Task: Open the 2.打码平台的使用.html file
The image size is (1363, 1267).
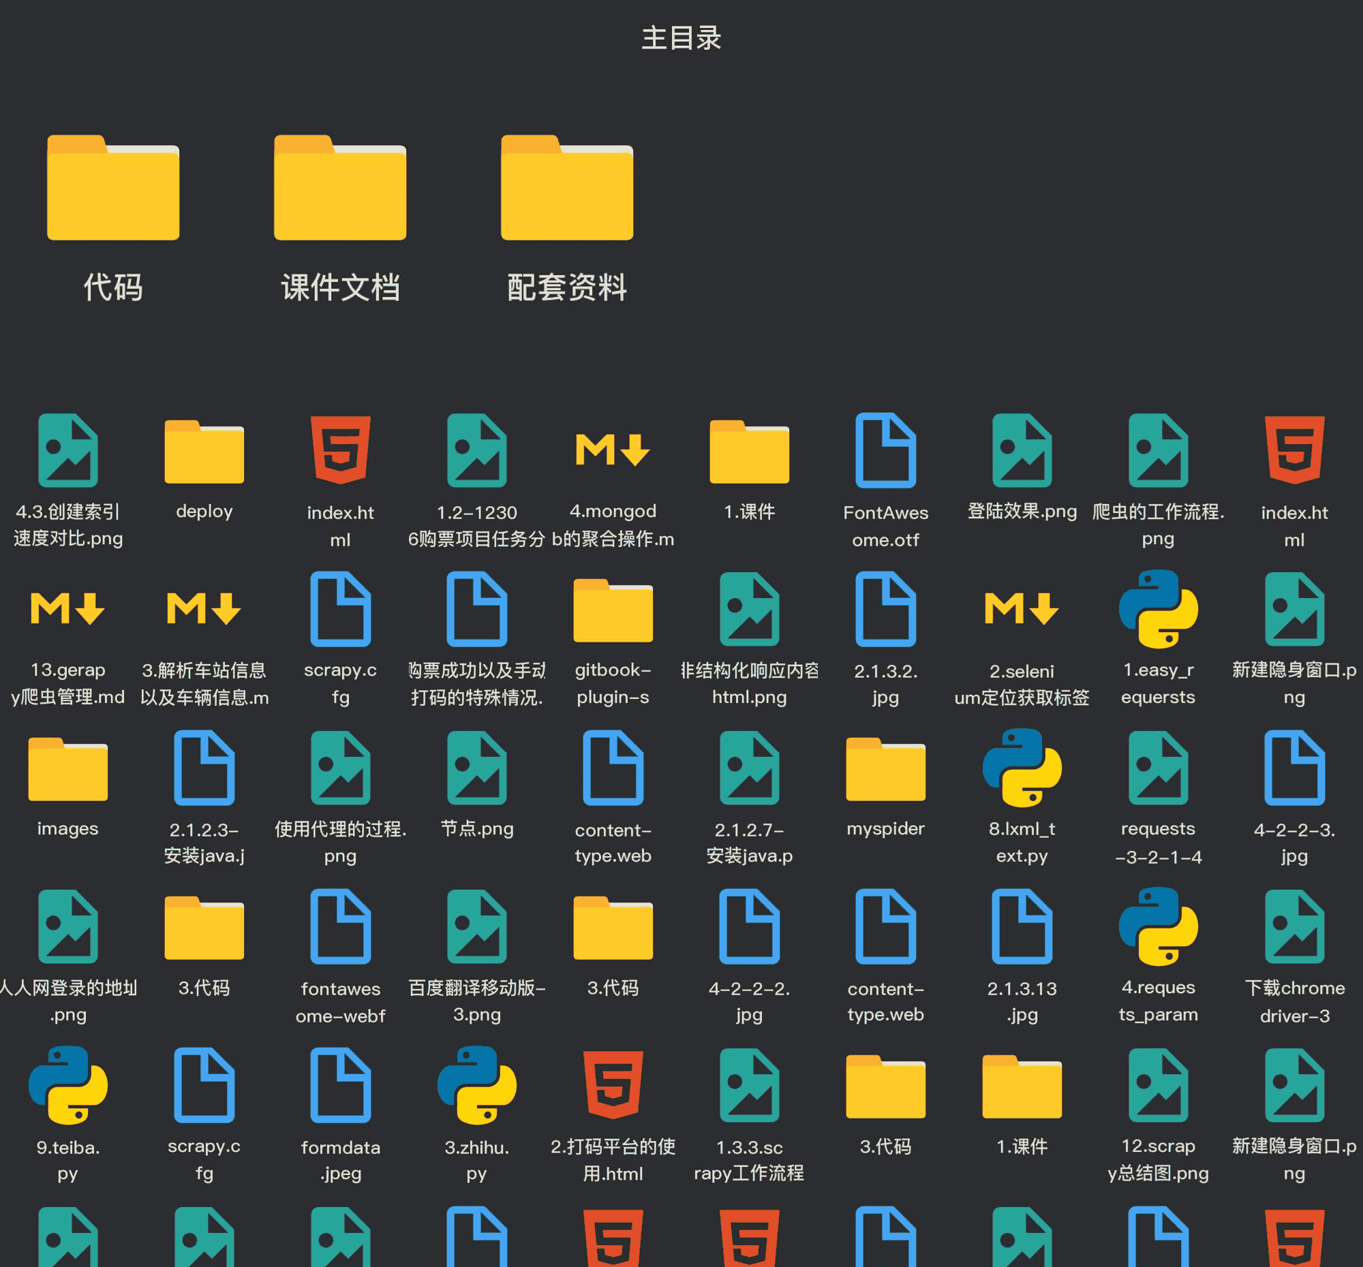Action: pyautogui.click(x=613, y=1086)
